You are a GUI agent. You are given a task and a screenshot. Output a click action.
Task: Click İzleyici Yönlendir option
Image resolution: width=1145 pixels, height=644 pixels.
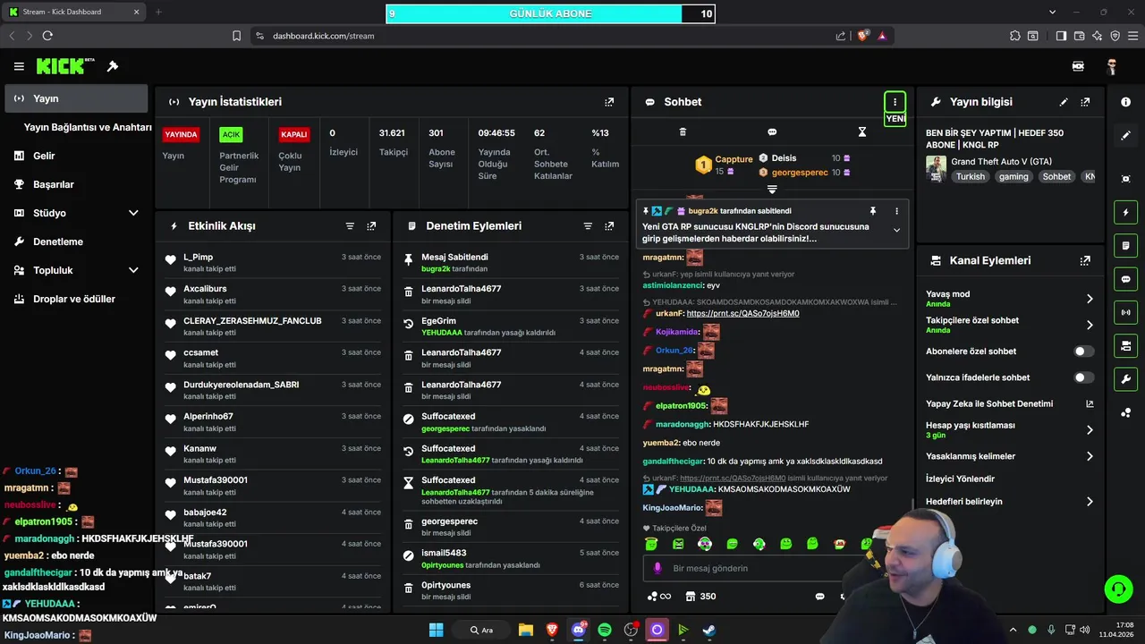(x=960, y=479)
